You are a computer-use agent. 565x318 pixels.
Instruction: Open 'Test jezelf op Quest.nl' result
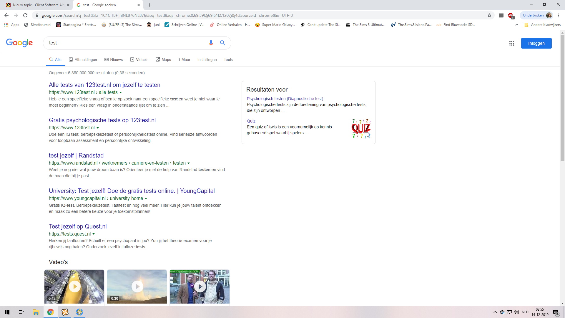click(x=78, y=226)
